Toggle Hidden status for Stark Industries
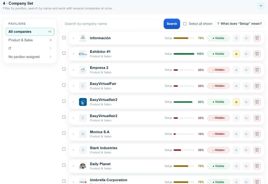The width and height of the screenshot is (268, 184). pos(218,150)
